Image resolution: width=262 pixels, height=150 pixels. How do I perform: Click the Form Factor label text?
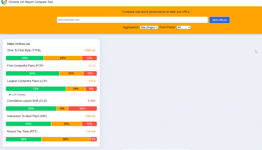[168, 27]
